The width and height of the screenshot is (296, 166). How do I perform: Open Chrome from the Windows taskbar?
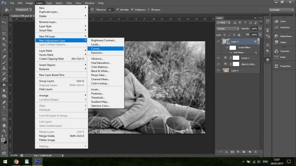(x=16, y=162)
